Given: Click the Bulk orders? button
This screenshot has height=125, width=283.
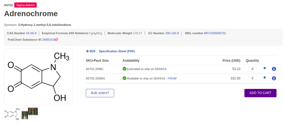Looking at the screenshot, I should coord(100,93).
